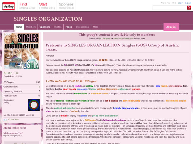
Task: Click the 'Make us an offer!' link
Action: coord(13,133)
